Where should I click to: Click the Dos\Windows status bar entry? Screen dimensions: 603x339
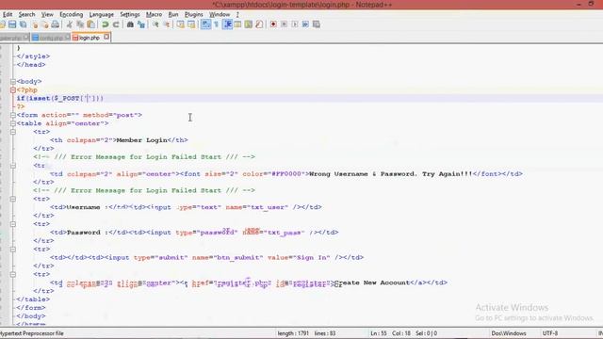coord(509,333)
